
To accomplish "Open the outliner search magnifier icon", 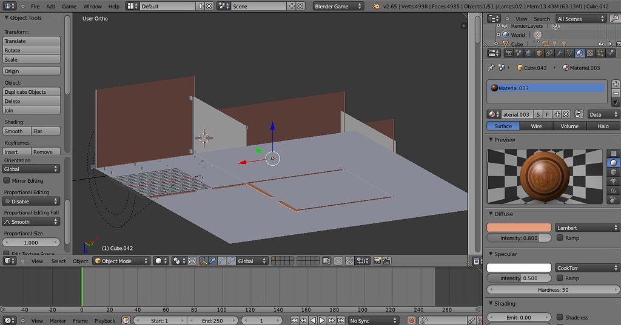I will click(x=615, y=19).
